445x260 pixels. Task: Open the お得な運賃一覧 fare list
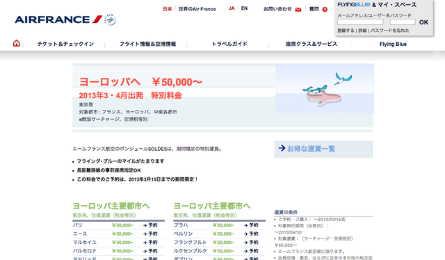pyautogui.click(x=311, y=149)
